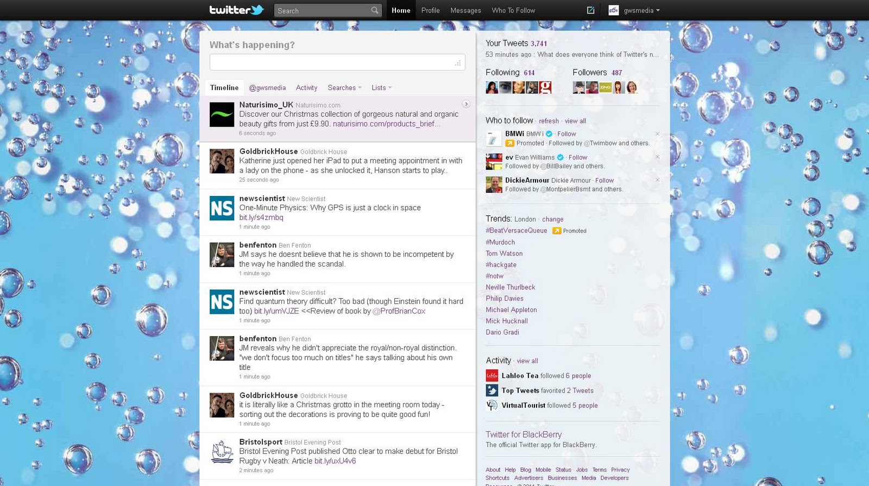Open Your Tweets count 3,741

click(539, 43)
